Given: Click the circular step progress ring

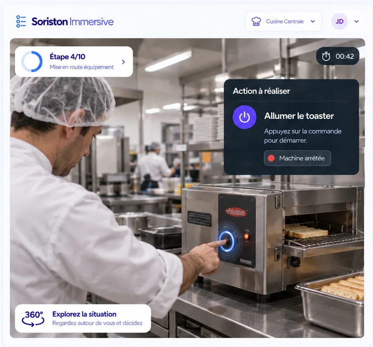Looking at the screenshot, I should (32, 61).
